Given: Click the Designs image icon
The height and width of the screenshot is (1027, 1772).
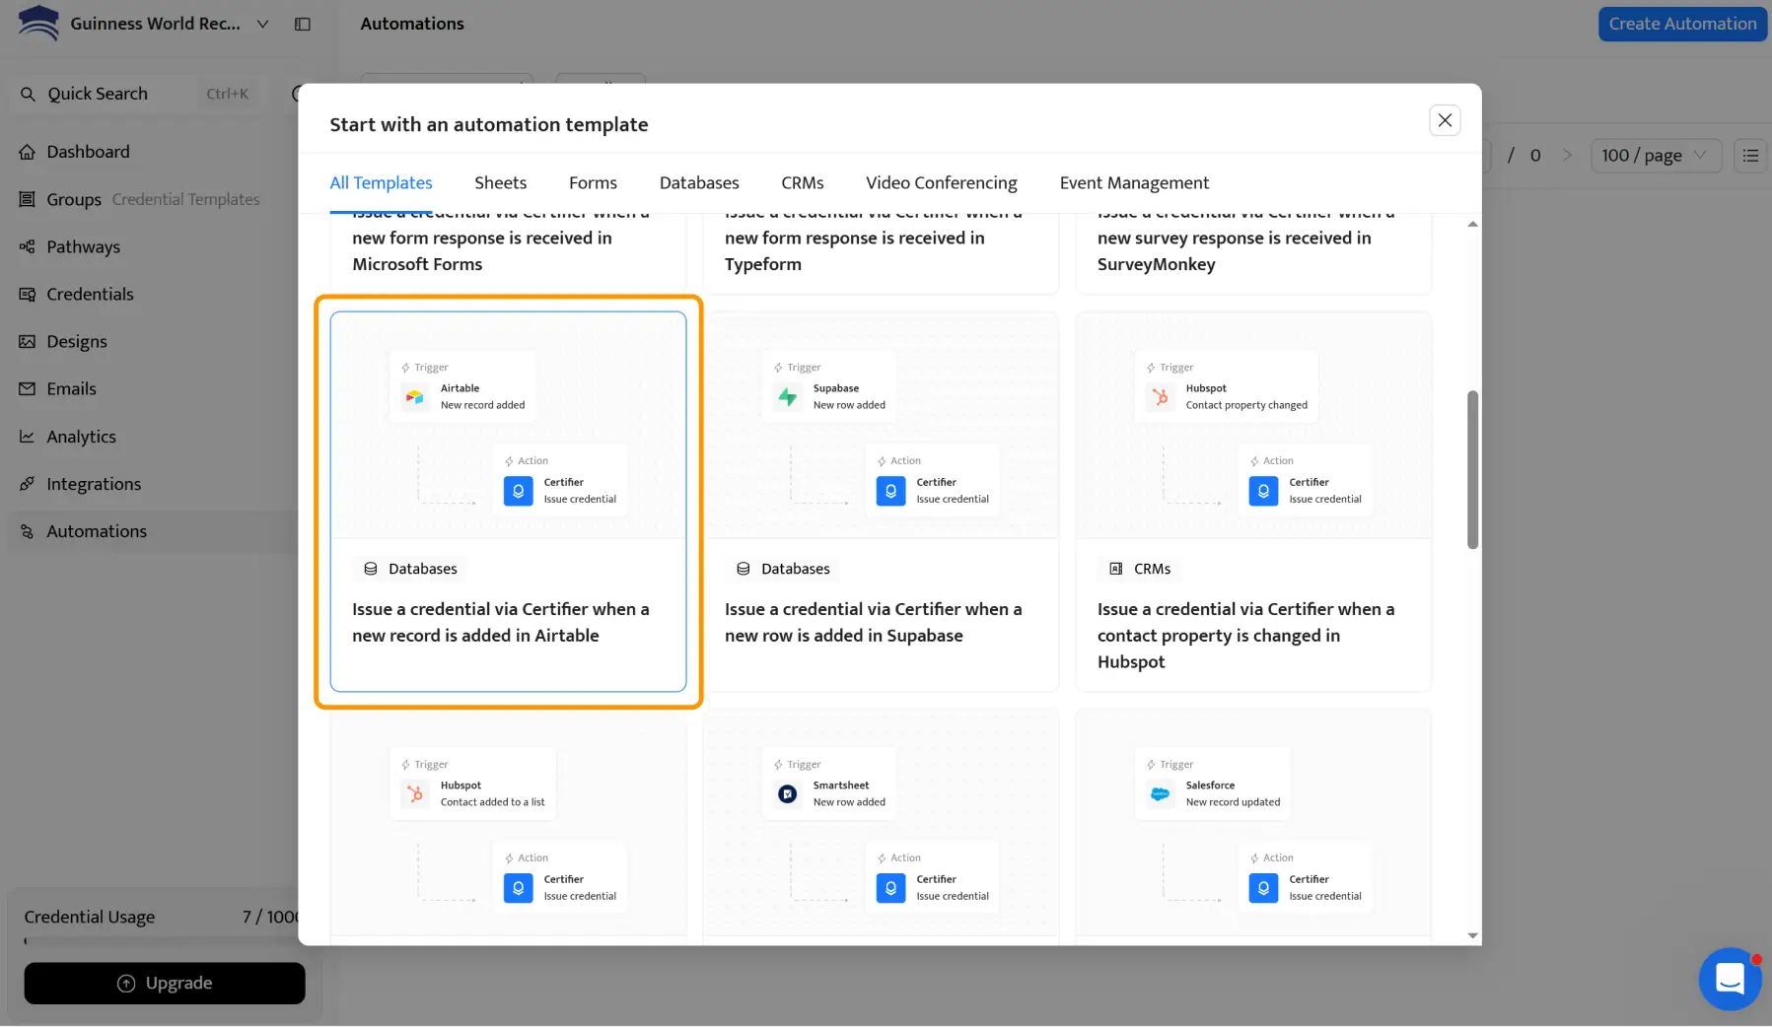Looking at the screenshot, I should 27,341.
